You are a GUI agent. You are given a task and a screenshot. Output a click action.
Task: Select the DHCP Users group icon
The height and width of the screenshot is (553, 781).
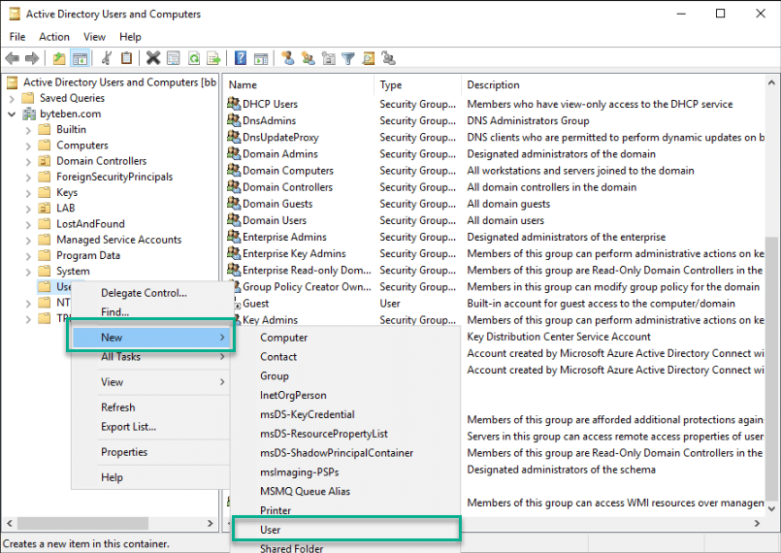[x=234, y=104]
